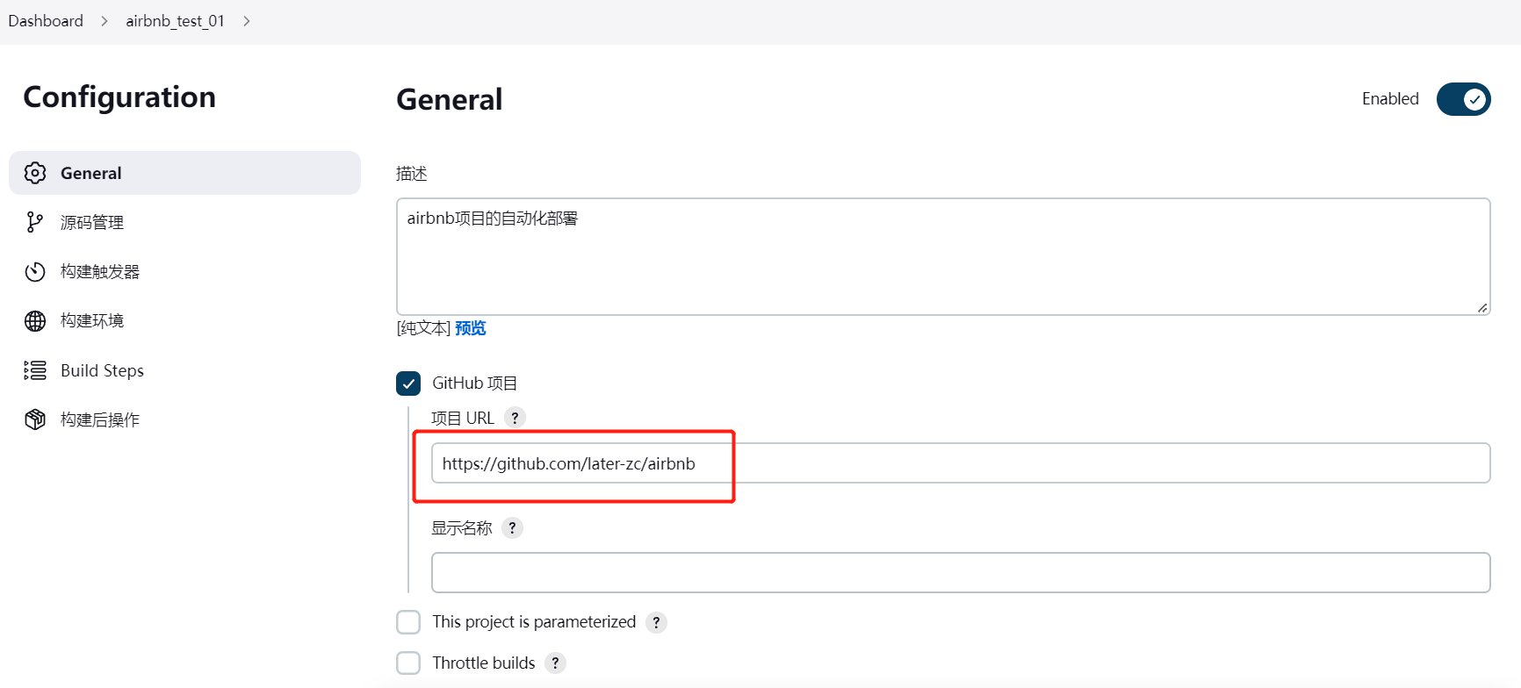Uncheck the GitHub 项目 checkbox
The width and height of the screenshot is (1521, 688).
coord(408,383)
